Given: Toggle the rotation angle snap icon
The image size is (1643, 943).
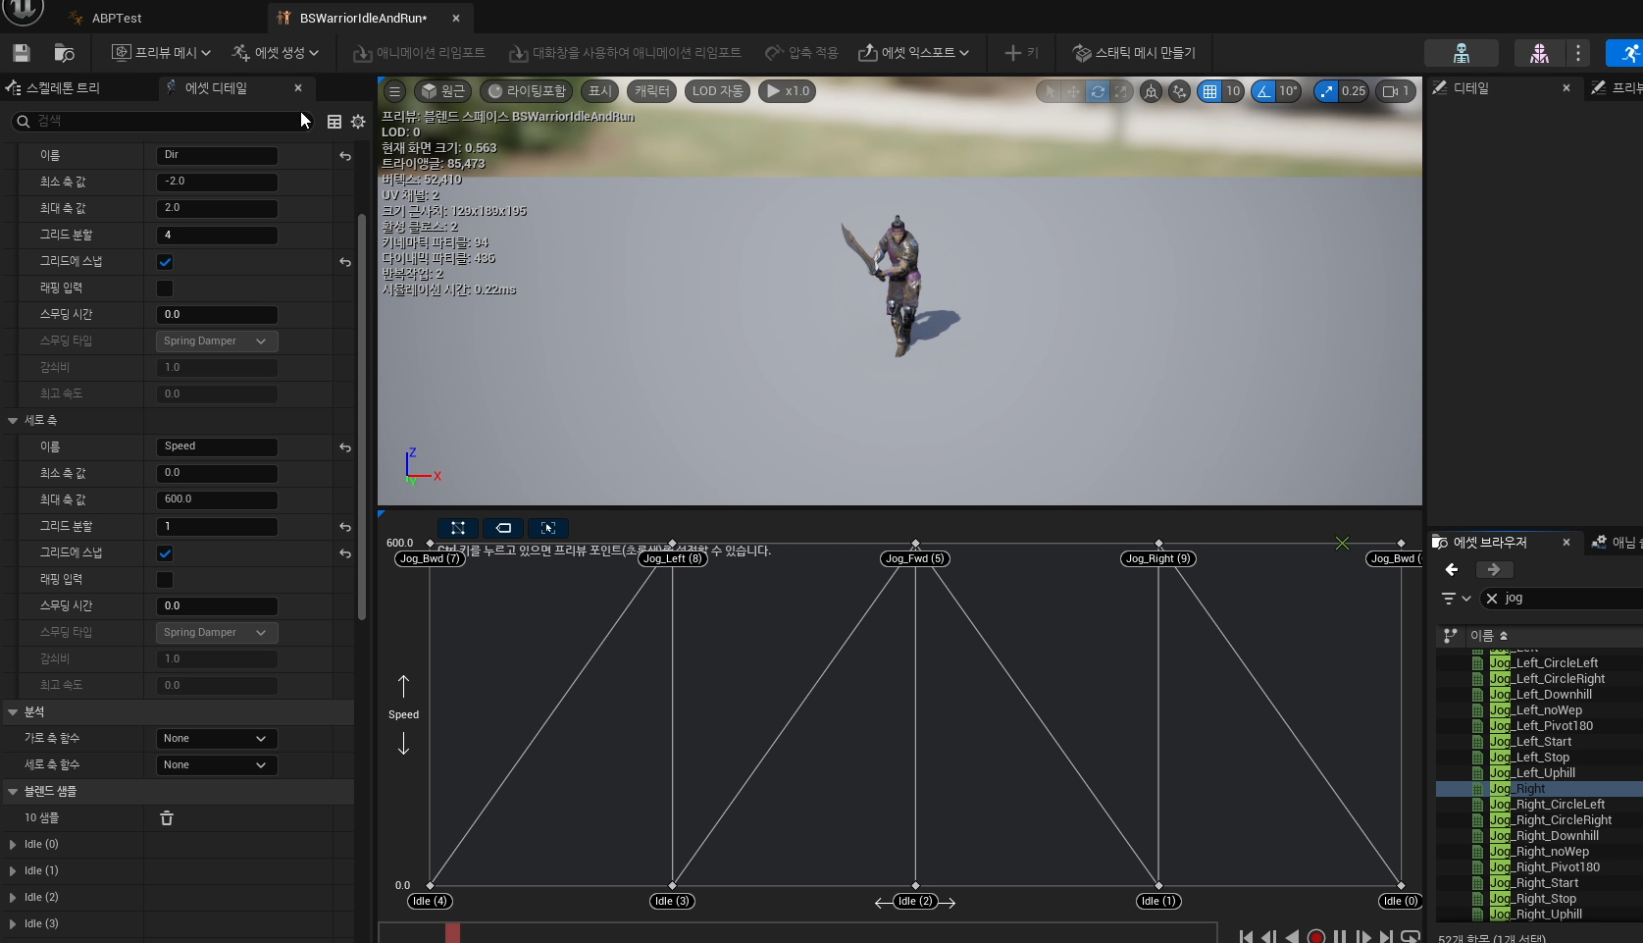Looking at the screenshot, I should click(x=1263, y=91).
